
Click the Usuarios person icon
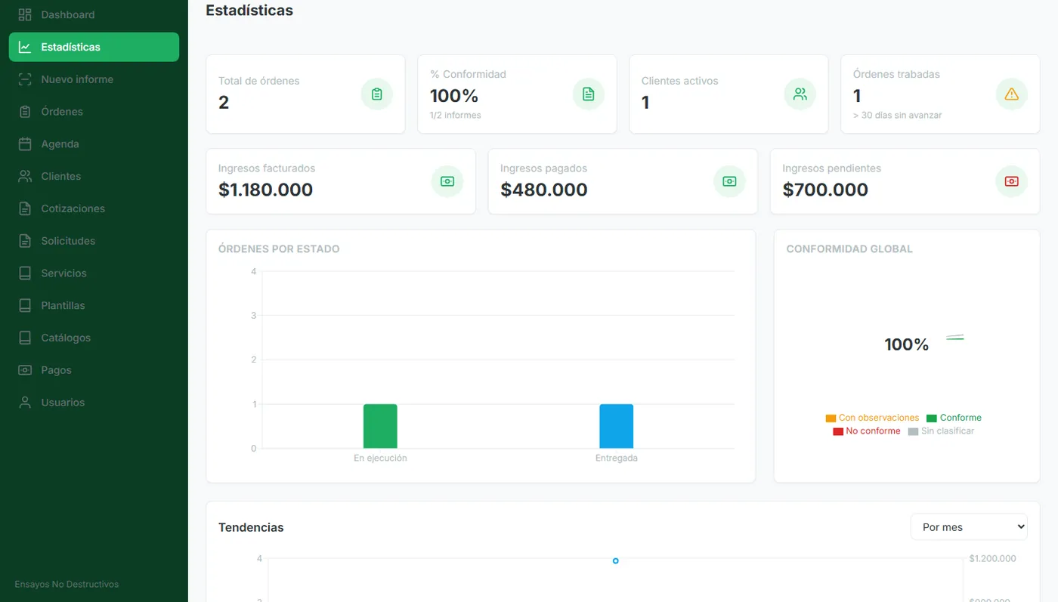point(25,403)
